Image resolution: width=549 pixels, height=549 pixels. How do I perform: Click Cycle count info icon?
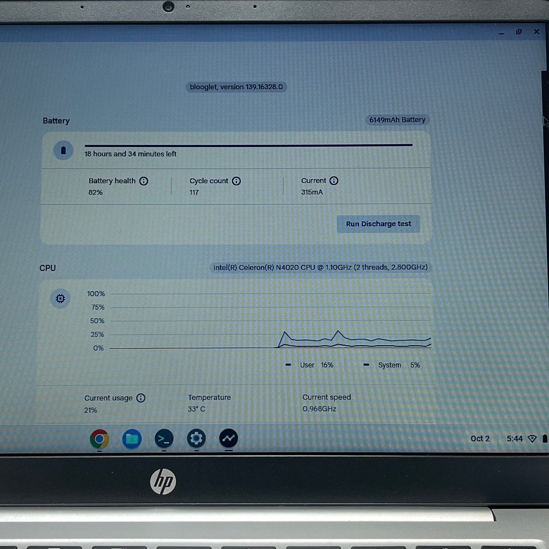236,181
